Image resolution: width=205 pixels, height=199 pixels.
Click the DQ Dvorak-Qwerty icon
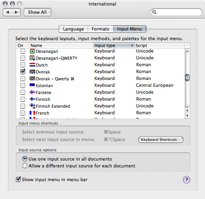[32, 79]
